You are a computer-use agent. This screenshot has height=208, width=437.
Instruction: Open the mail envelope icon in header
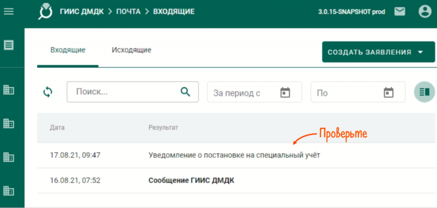point(399,12)
